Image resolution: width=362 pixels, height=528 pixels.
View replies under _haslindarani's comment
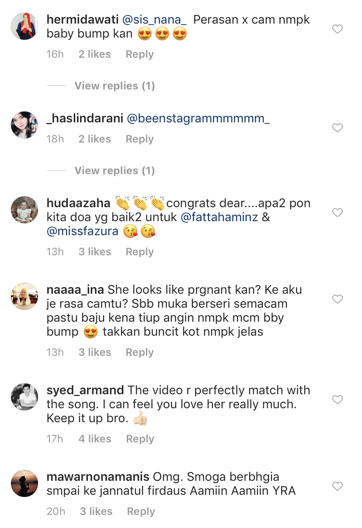[115, 170]
